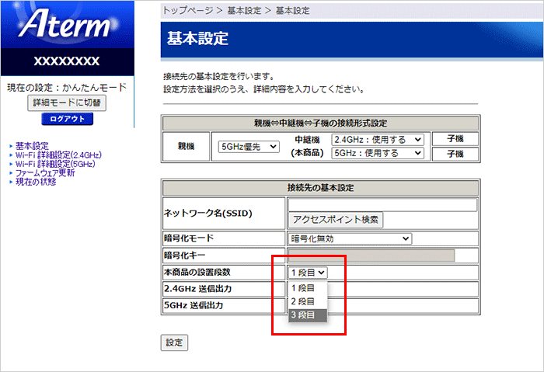Viewport: 544px width, 372px height.
Task: Choose 3 段目 from the open list
Action: pyautogui.click(x=303, y=315)
